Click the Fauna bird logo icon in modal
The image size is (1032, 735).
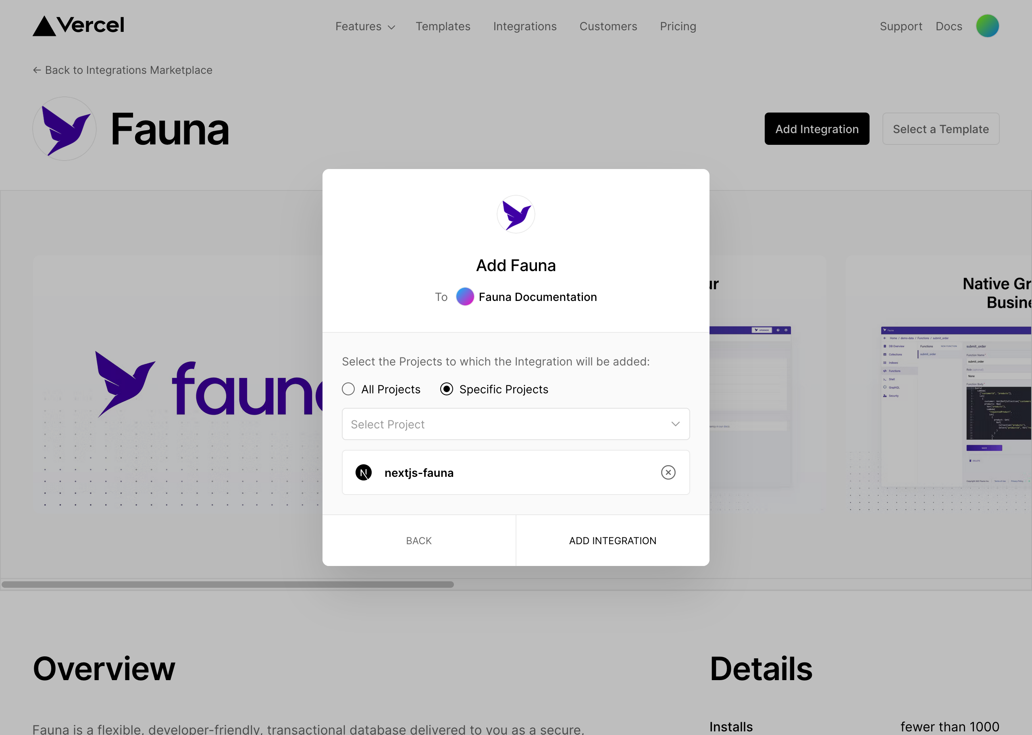(x=516, y=214)
